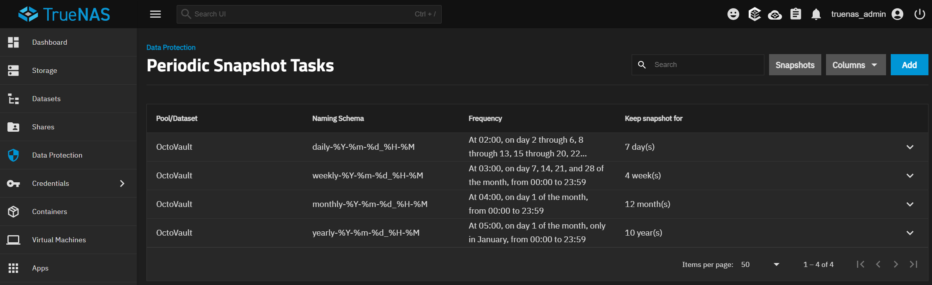
Task: Expand the Credentials sidebar submenu
Action: pyautogui.click(x=122, y=183)
